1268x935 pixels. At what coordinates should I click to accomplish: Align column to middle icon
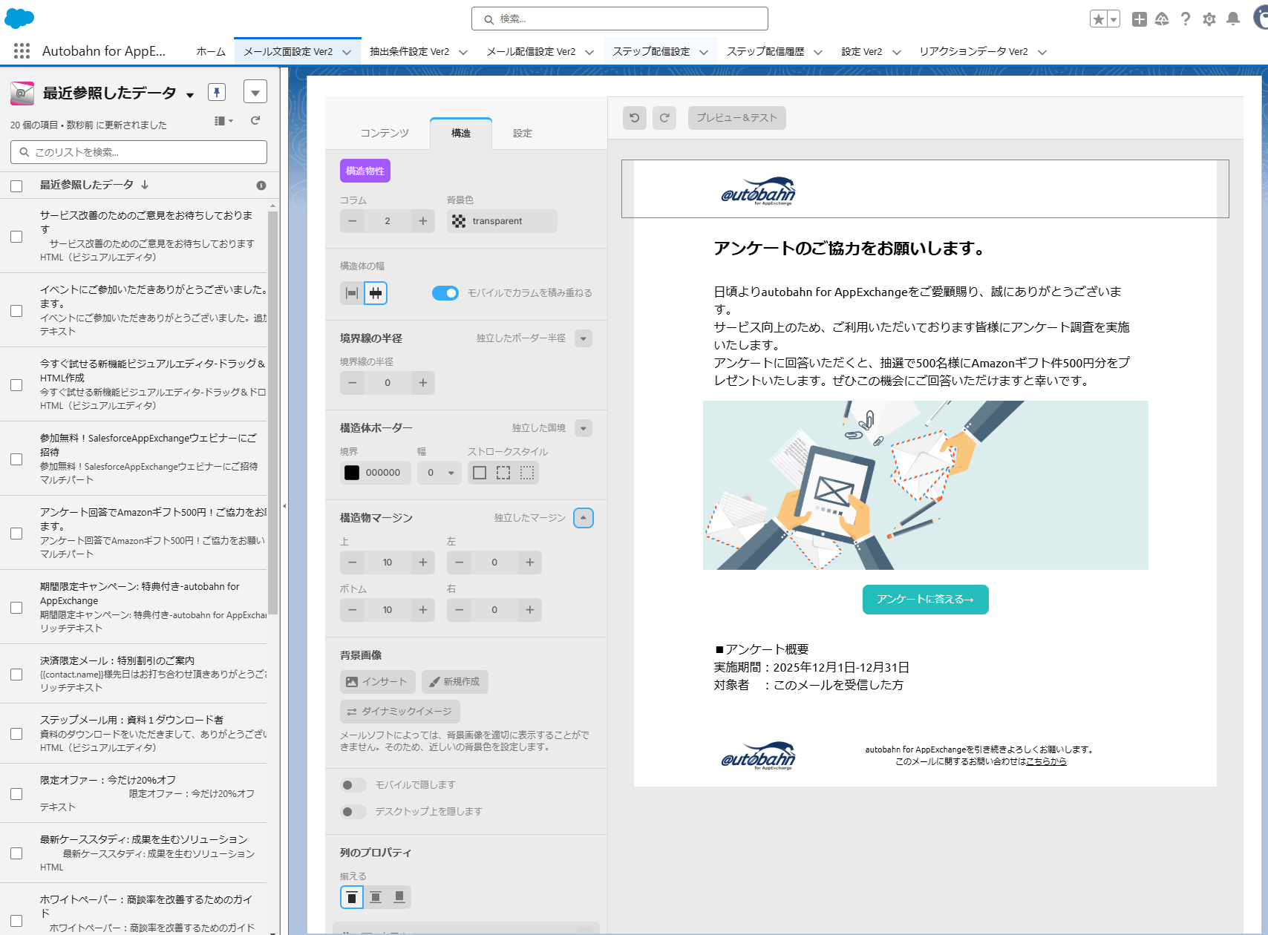tap(376, 897)
